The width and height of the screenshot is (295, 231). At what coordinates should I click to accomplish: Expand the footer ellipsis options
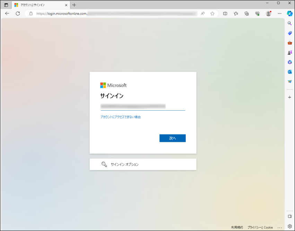(x=280, y=228)
